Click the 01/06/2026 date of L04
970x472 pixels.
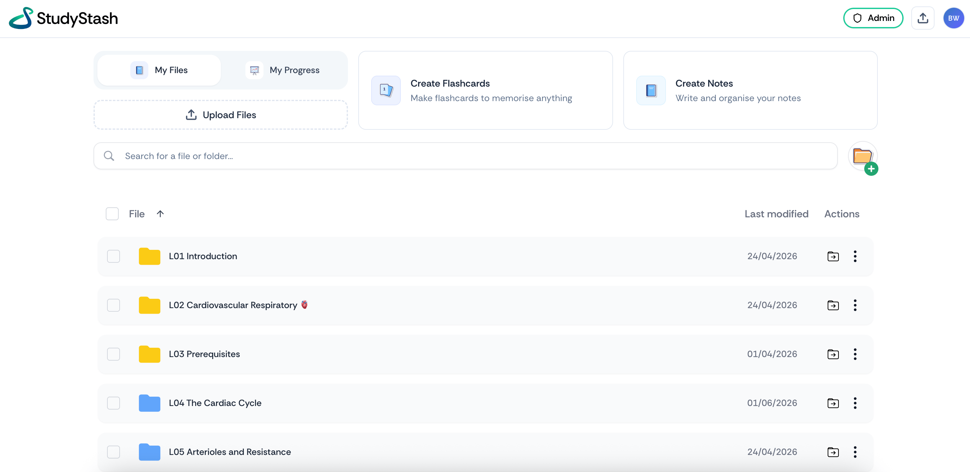pos(772,403)
